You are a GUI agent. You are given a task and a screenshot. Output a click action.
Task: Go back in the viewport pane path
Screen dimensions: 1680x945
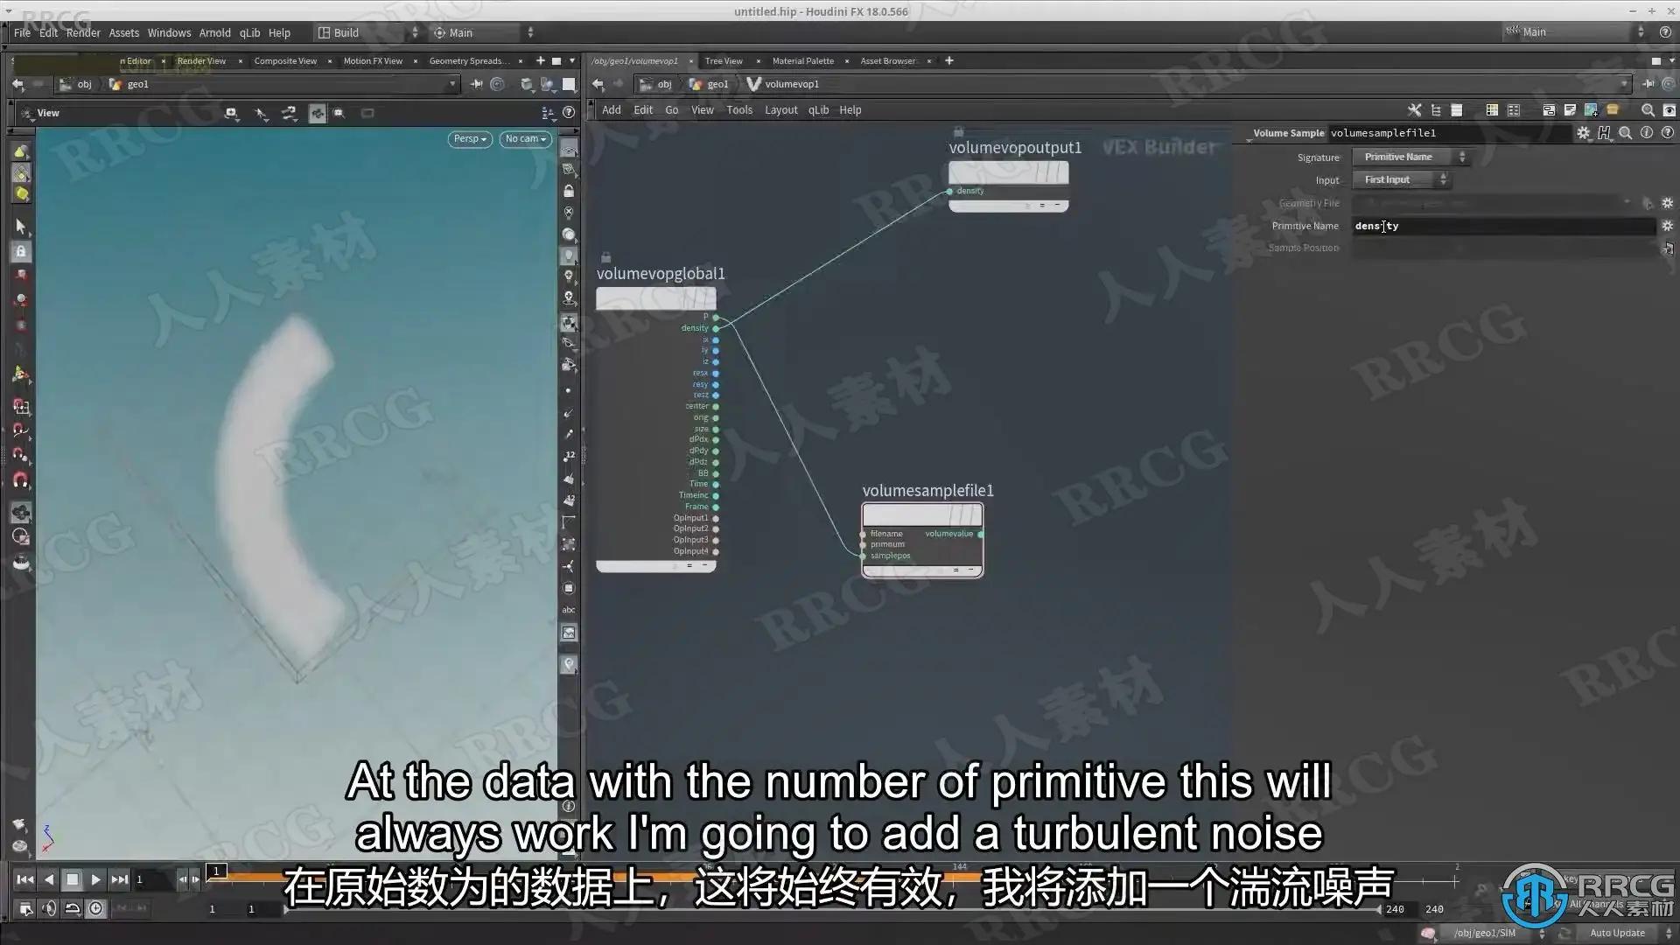coord(18,84)
